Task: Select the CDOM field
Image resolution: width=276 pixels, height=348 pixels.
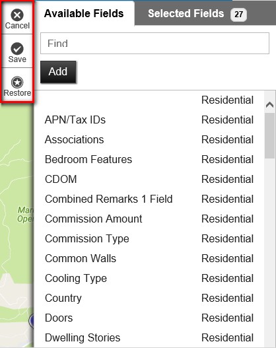Action: [149, 179]
